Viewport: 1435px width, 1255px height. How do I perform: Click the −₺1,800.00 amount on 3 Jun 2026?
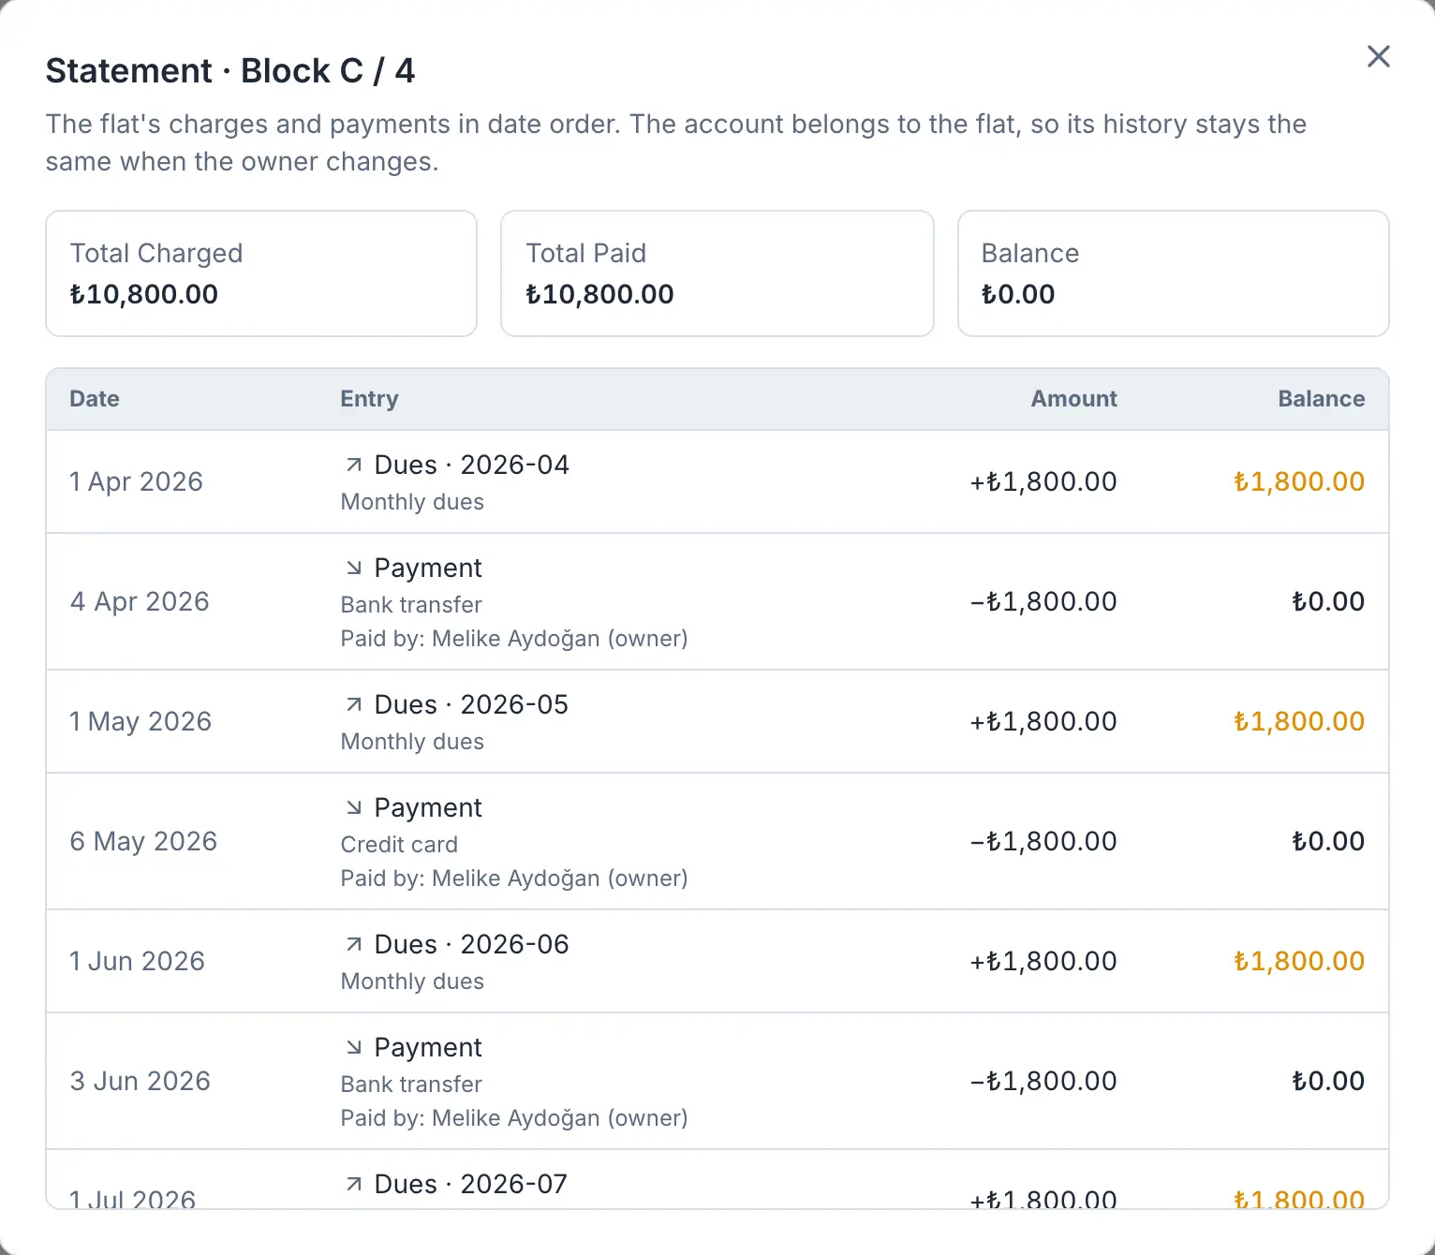[1043, 1081]
